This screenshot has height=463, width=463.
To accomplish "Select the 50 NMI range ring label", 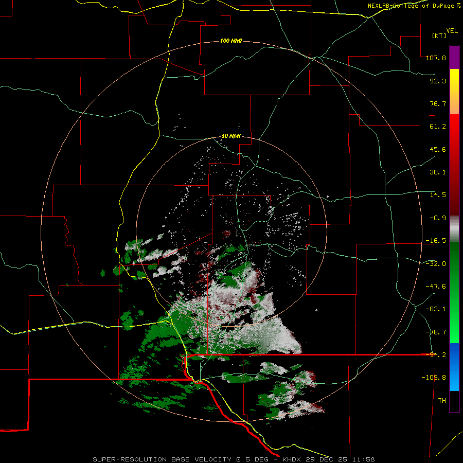I will click(231, 136).
